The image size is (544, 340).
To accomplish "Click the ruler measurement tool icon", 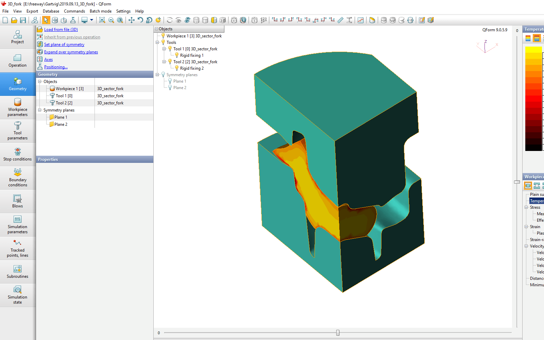I will tap(340, 20).
